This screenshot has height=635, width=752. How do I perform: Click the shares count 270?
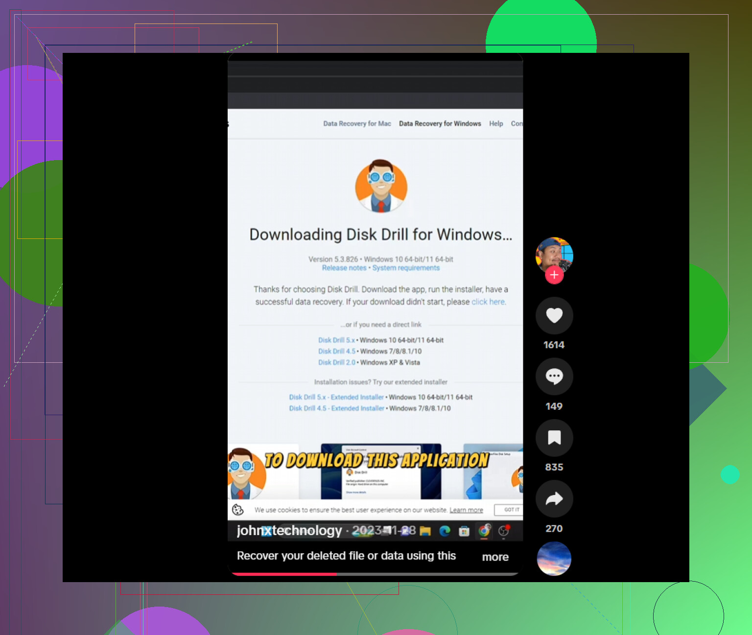pos(554,529)
